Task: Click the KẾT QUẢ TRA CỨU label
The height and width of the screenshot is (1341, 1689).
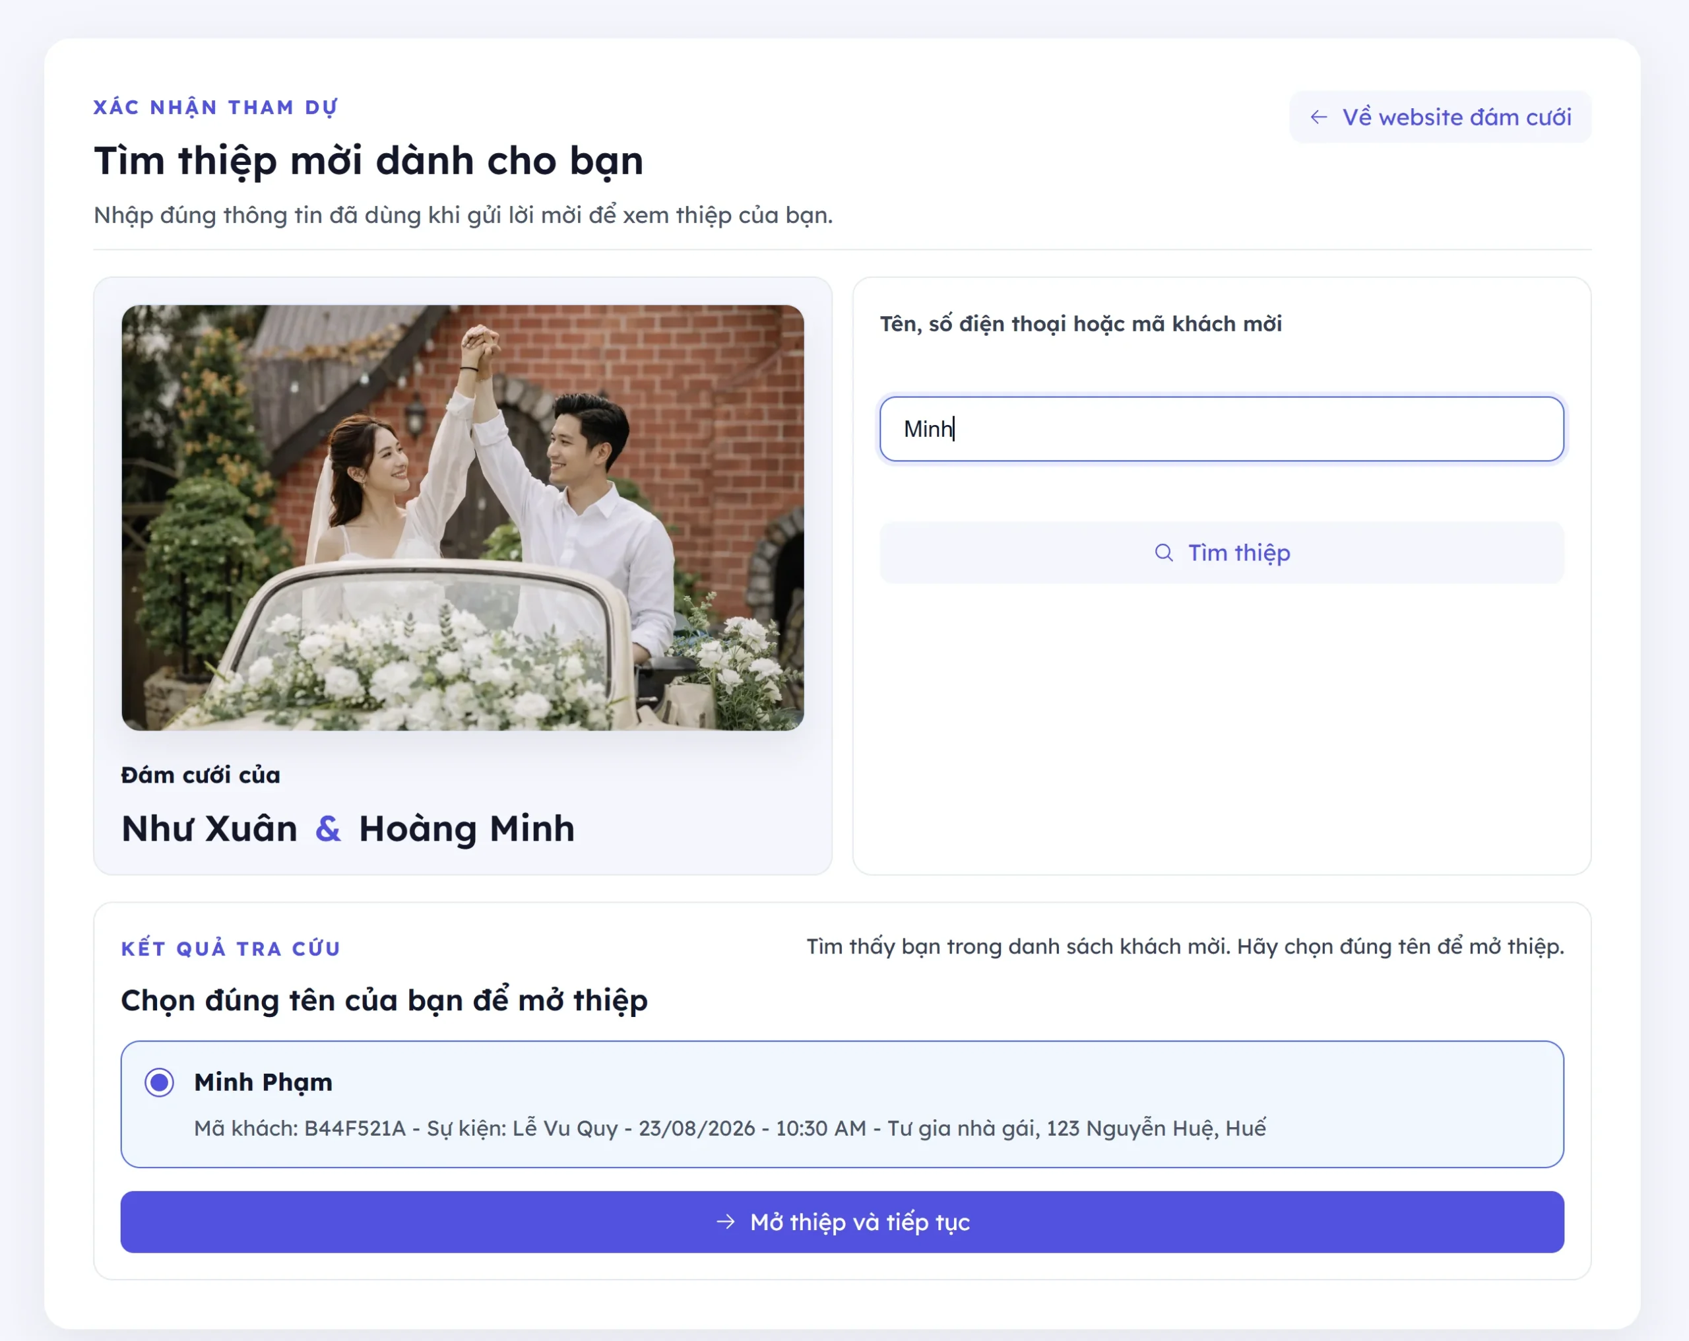Action: pos(231,949)
